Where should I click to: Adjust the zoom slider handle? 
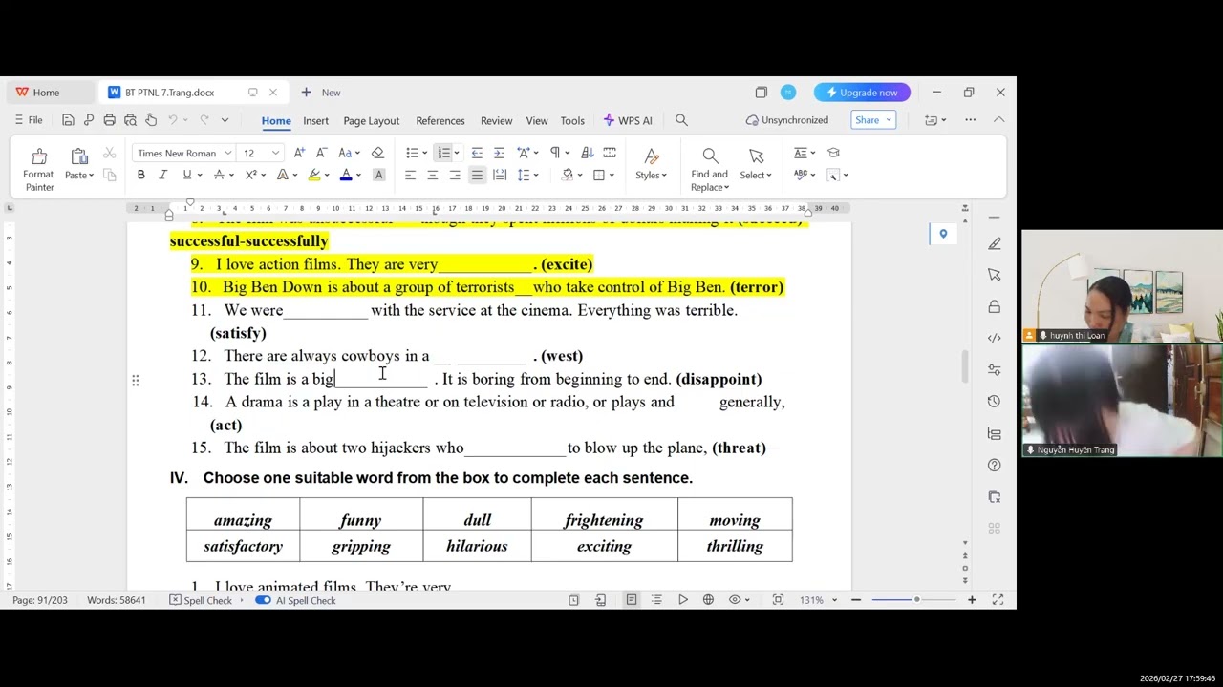(916, 599)
